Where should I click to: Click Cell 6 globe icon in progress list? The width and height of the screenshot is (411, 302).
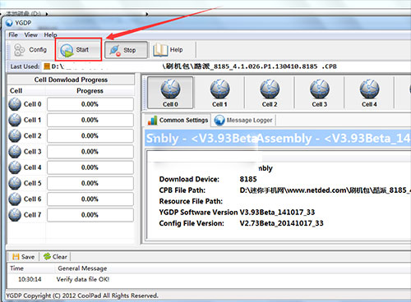15,199
